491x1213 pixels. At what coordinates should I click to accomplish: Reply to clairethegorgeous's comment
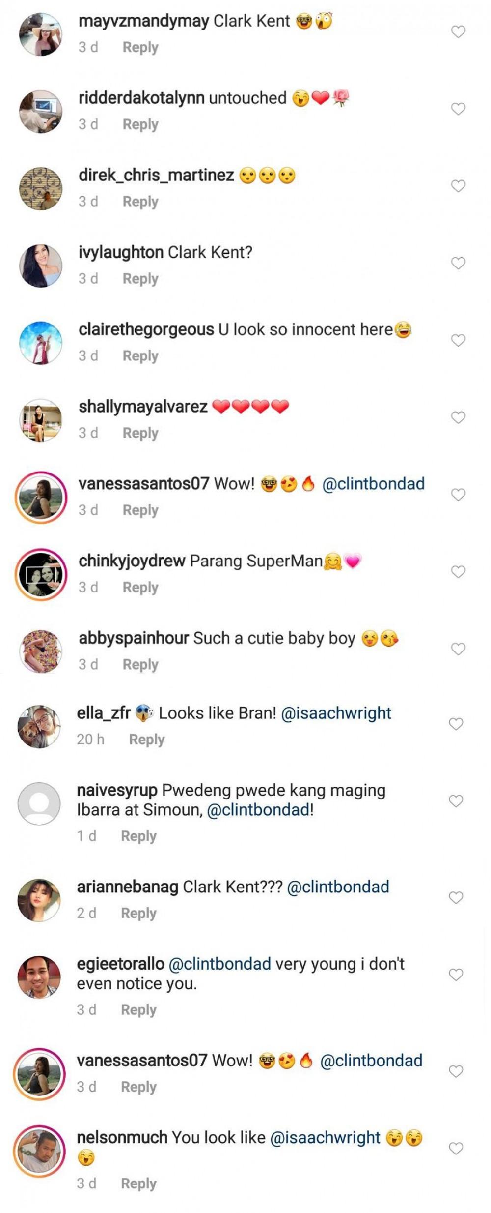point(140,356)
